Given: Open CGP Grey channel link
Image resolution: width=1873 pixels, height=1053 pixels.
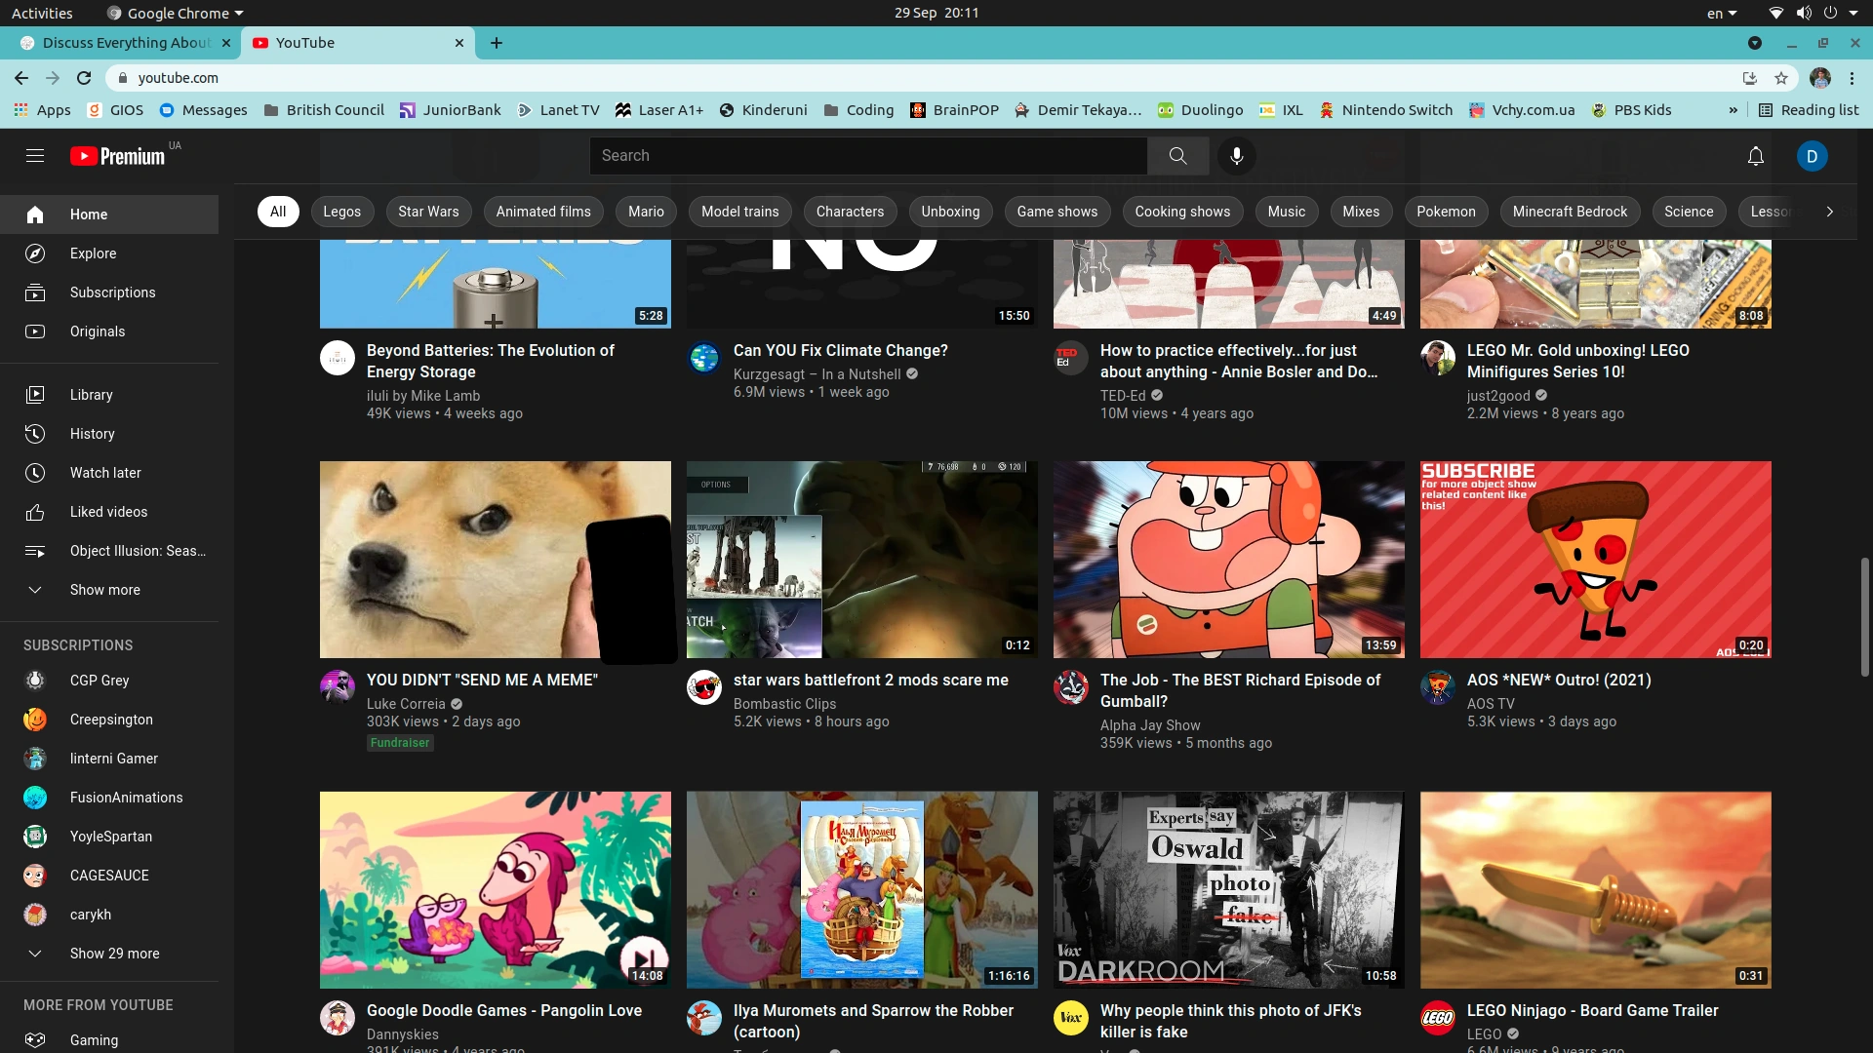Looking at the screenshot, I should (x=99, y=681).
